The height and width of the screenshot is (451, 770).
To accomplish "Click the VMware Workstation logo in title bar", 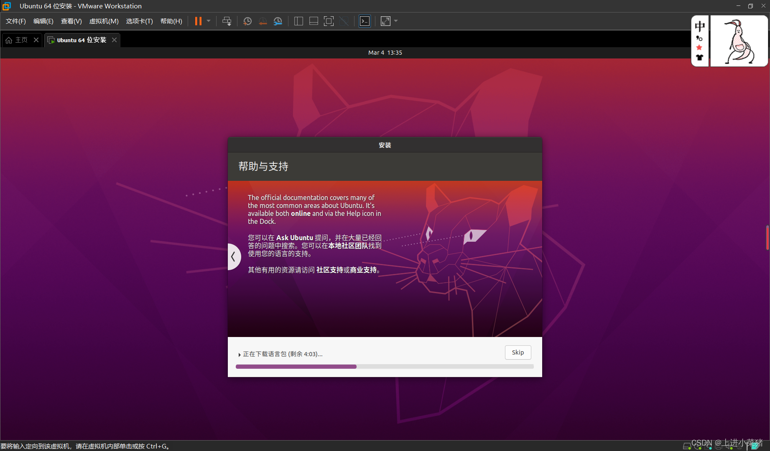I will (7, 6).
